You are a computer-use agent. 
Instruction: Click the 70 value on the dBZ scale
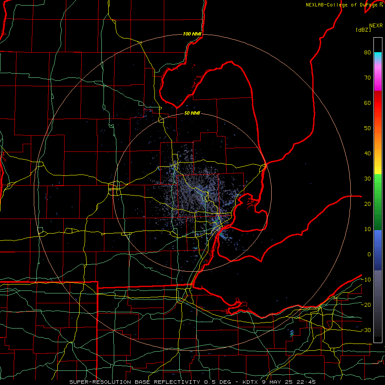tap(367, 78)
